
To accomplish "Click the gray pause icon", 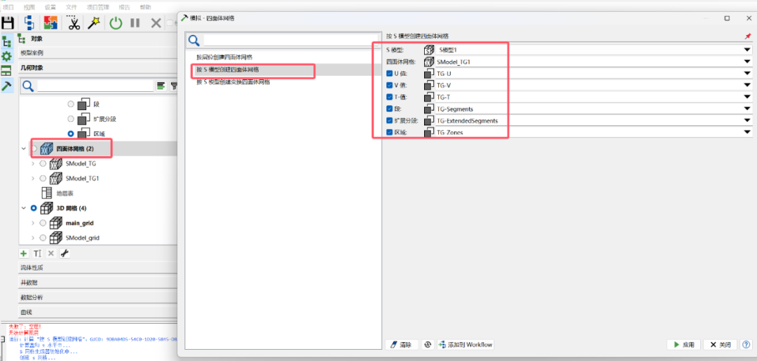I will pos(135,22).
